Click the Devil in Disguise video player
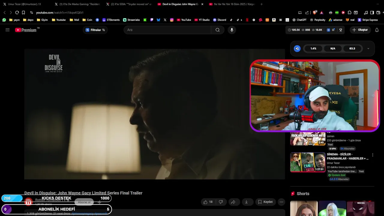The image size is (384, 216). point(154,114)
